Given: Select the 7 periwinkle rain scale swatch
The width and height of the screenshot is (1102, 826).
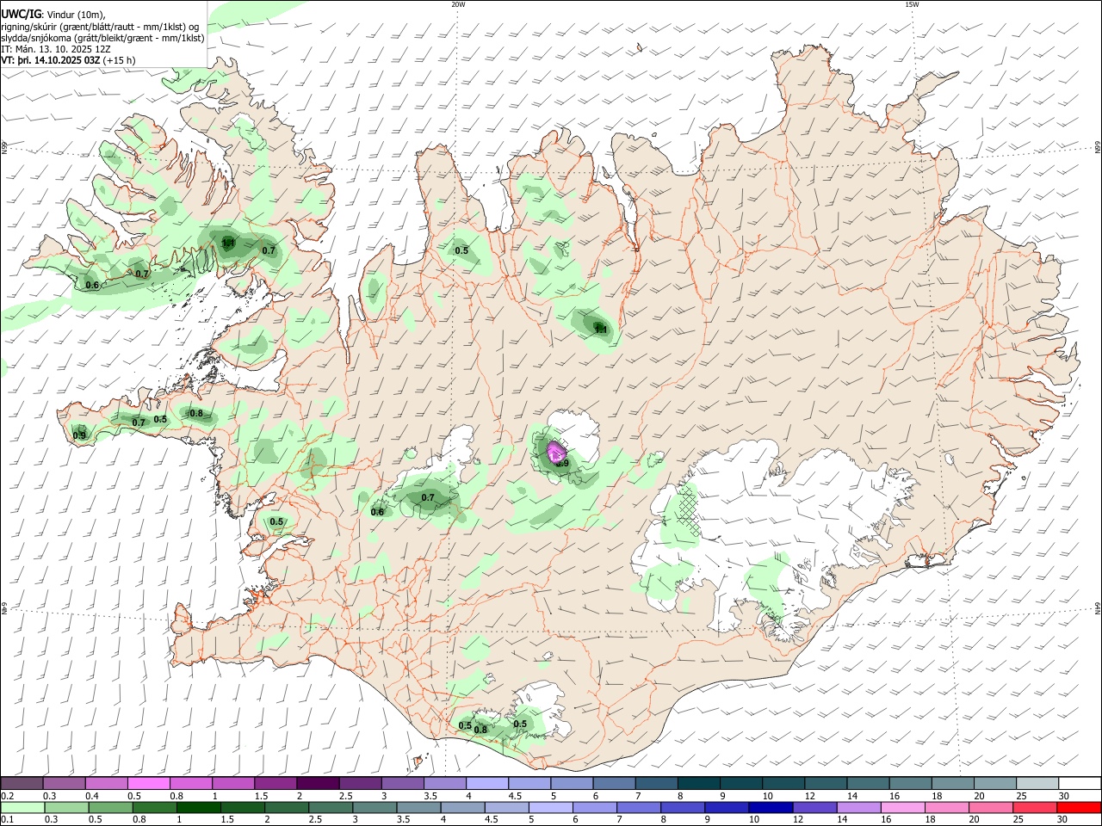Looking at the screenshot, I should tap(639, 808).
